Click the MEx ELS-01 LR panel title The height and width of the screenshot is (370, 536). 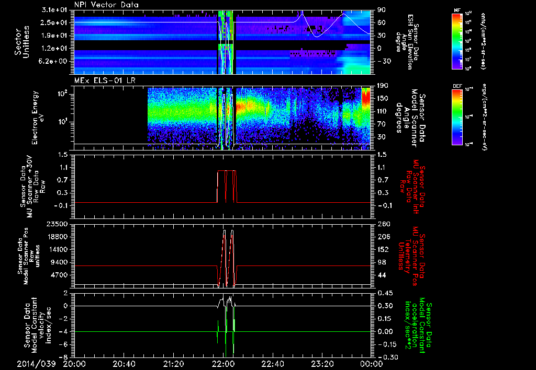tap(106, 80)
